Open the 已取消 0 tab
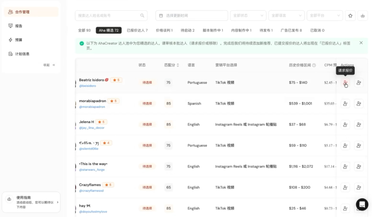 (x=317, y=30)
